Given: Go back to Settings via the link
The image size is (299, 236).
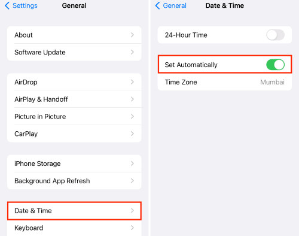Looking at the screenshot, I should point(25,5).
